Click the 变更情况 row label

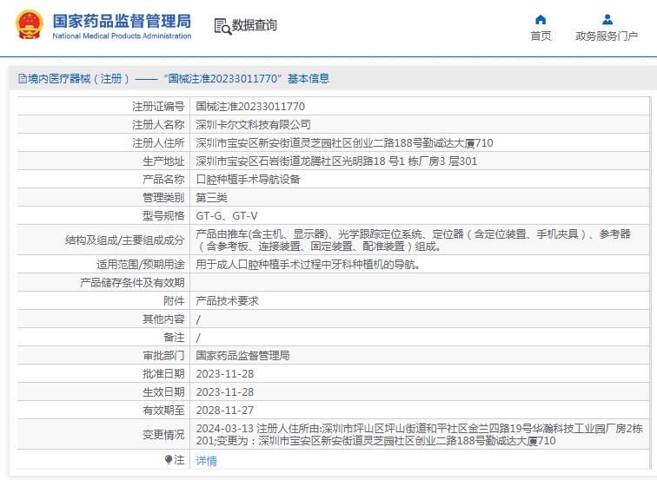coord(163,434)
